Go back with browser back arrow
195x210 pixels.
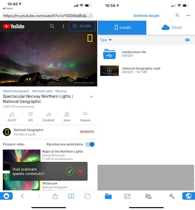[22, 196]
